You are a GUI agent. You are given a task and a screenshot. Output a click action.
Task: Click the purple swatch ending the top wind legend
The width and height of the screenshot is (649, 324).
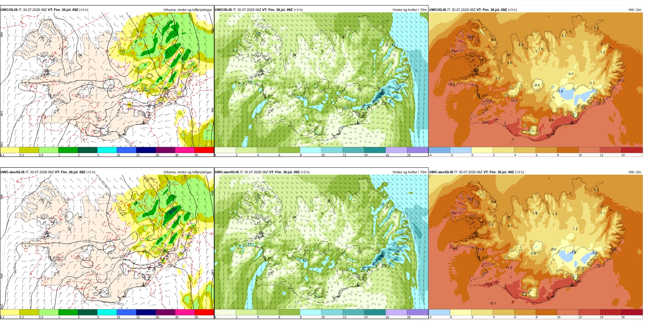coord(417,150)
